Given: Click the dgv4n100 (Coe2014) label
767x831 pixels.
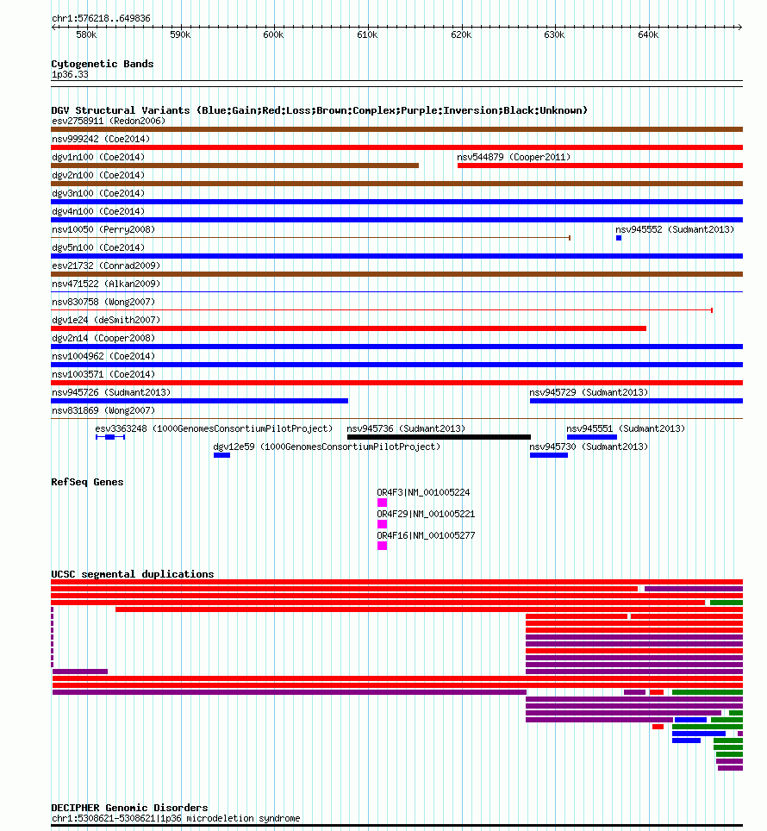Looking at the screenshot, I should click(98, 211).
